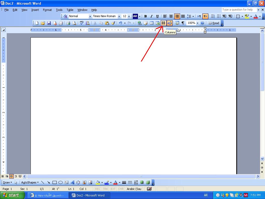Copy the selection
The width and height of the screenshot is (265, 199).
(101, 23)
